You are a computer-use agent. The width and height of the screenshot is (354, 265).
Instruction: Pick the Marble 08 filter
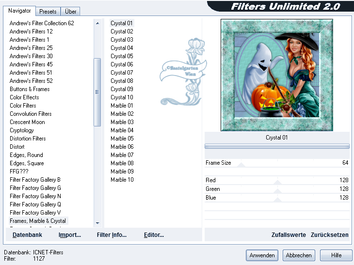(122, 163)
